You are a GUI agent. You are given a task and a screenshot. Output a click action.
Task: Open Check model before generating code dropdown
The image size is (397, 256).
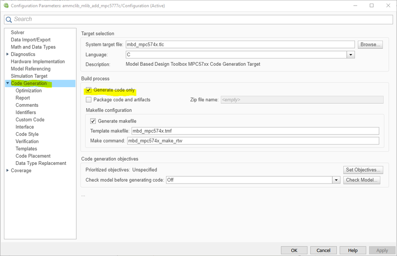[x=336, y=180]
